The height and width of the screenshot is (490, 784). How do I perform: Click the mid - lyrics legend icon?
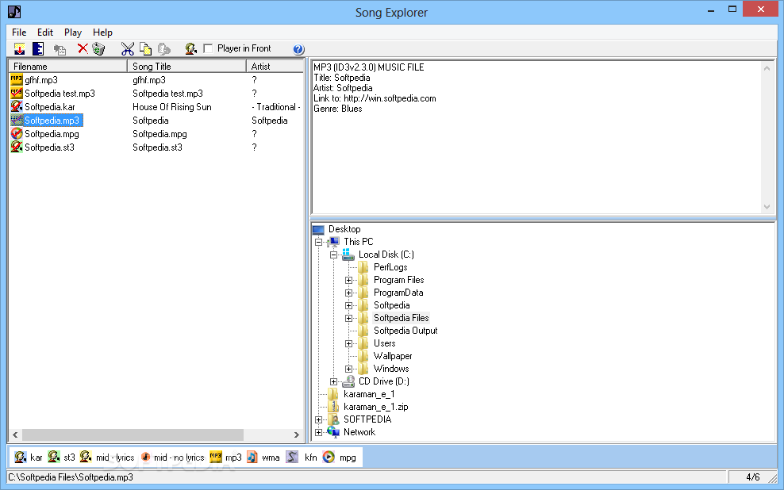(x=86, y=457)
